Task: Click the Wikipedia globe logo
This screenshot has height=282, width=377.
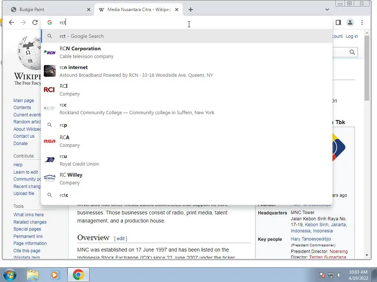Action: [29, 52]
